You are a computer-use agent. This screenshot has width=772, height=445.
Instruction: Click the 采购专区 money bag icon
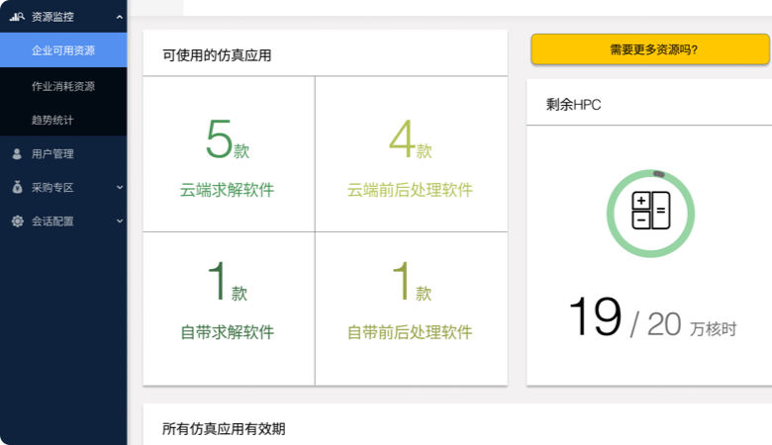17,188
